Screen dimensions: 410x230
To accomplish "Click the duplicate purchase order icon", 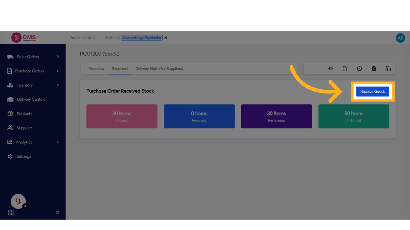I will pyautogui.click(x=388, y=69).
